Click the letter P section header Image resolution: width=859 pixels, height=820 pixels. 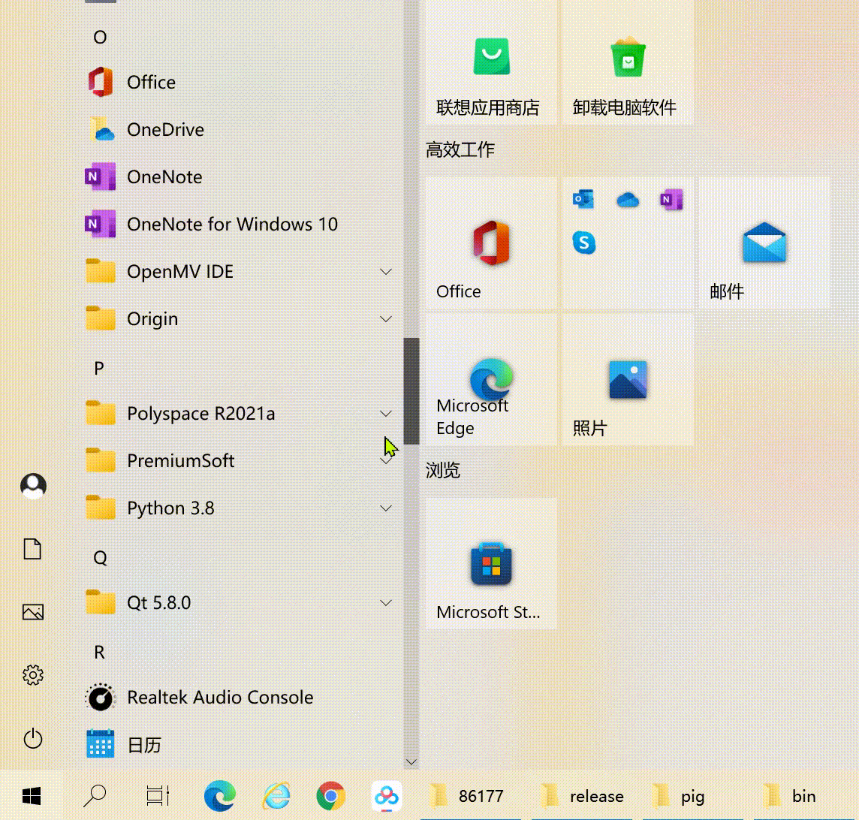tap(98, 369)
